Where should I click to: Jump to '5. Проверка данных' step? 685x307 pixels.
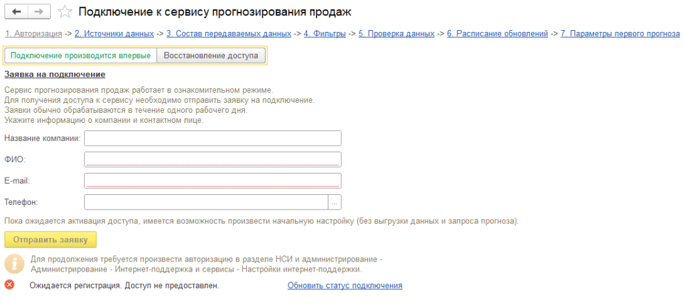click(397, 33)
